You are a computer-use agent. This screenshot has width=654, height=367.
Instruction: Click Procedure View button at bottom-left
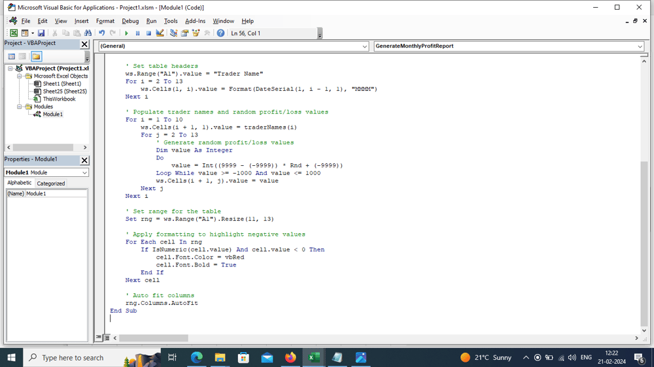99,338
